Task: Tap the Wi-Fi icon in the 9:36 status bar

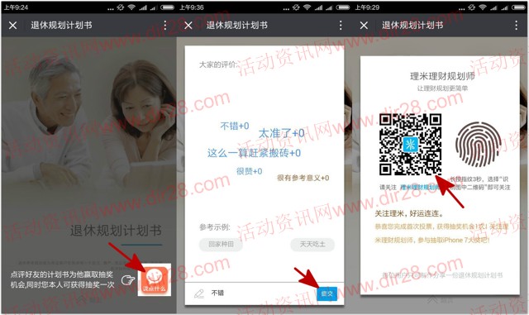Action: (307, 7)
